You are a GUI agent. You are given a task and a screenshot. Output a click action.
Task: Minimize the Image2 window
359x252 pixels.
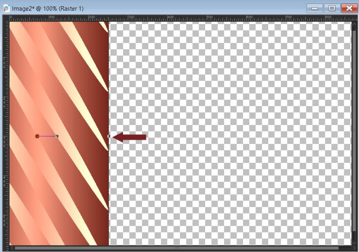pos(314,9)
